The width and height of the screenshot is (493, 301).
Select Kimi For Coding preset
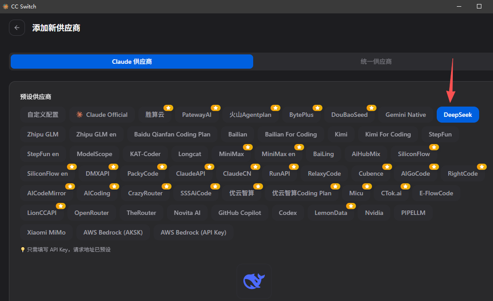pyautogui.click(x=388, y=134)
